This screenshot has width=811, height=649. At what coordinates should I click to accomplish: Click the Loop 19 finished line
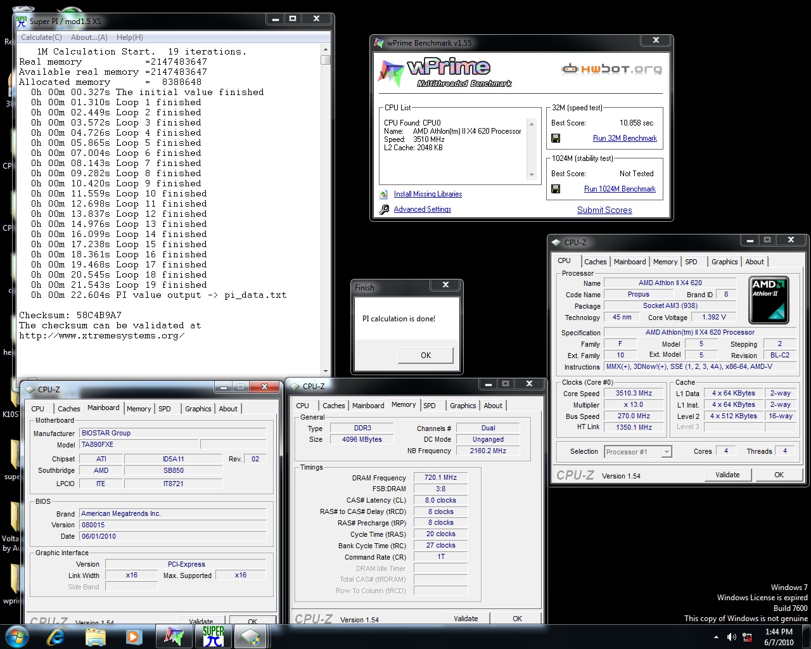[119, 285]
